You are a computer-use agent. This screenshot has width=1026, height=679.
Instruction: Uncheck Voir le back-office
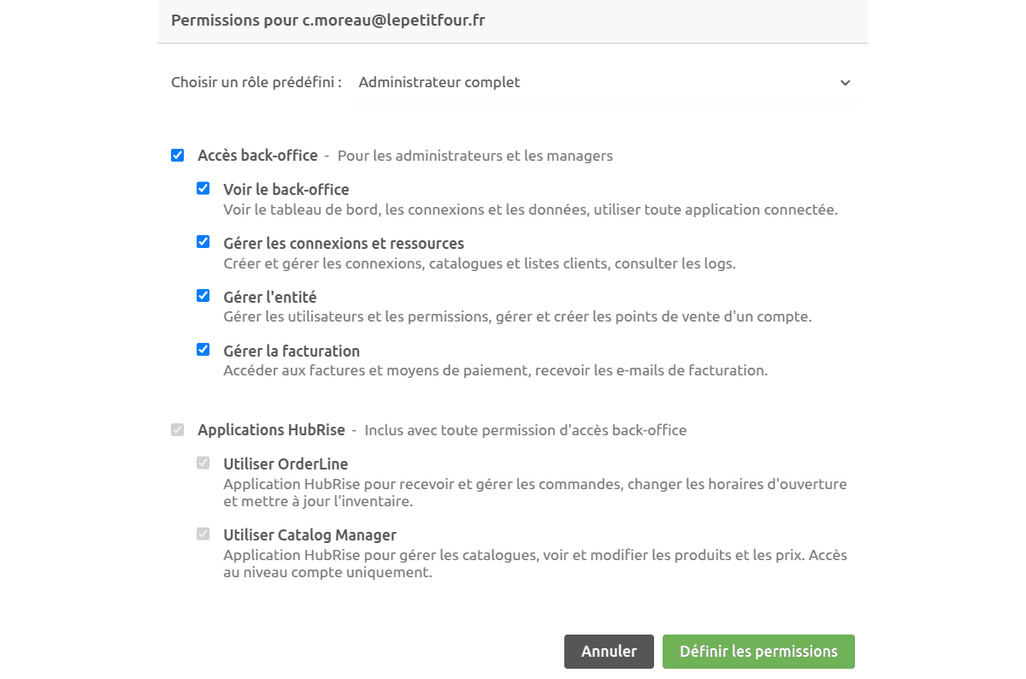click(x=203, y=189)
